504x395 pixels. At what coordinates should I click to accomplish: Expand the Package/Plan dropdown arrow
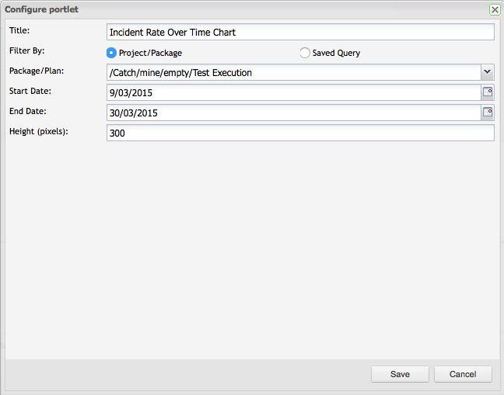point(487,72)
